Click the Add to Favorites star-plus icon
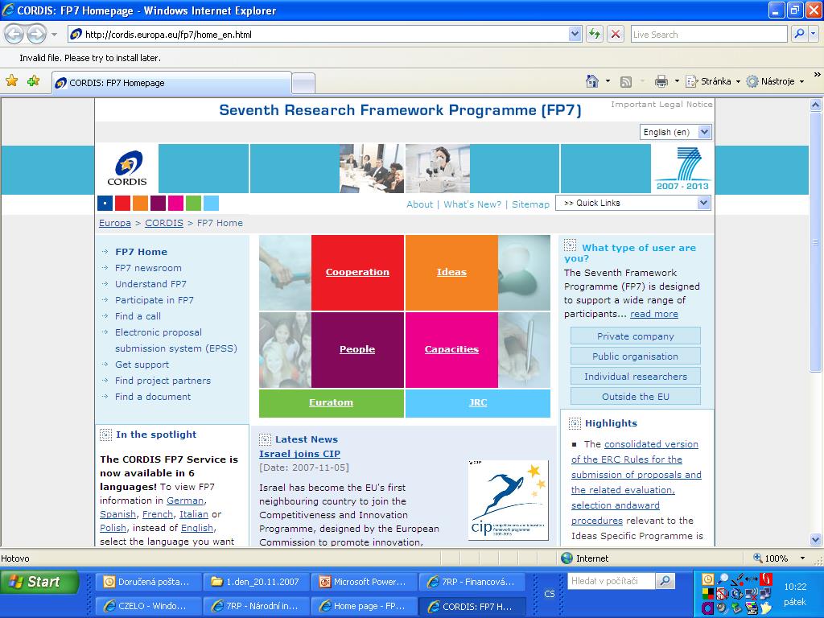824x618 pixels. 34,81
